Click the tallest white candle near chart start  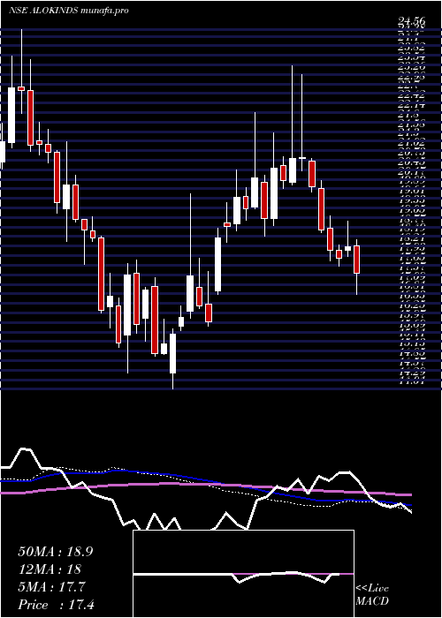click(11, 115)
